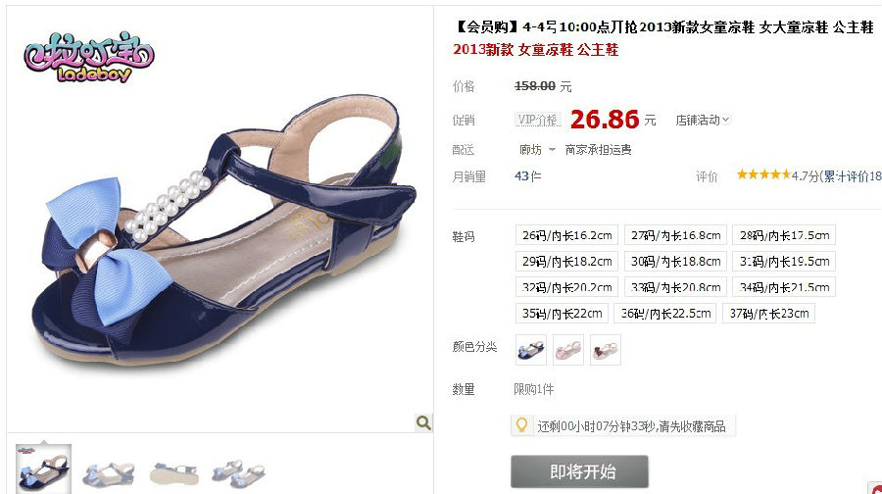This screenshot has height=494, width=882.
Task: Open the 4.7分 cumulative reviews link
Action: pyautogui.click(x=837, y=176)
